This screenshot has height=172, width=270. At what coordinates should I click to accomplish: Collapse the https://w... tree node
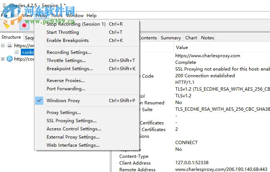3,46
